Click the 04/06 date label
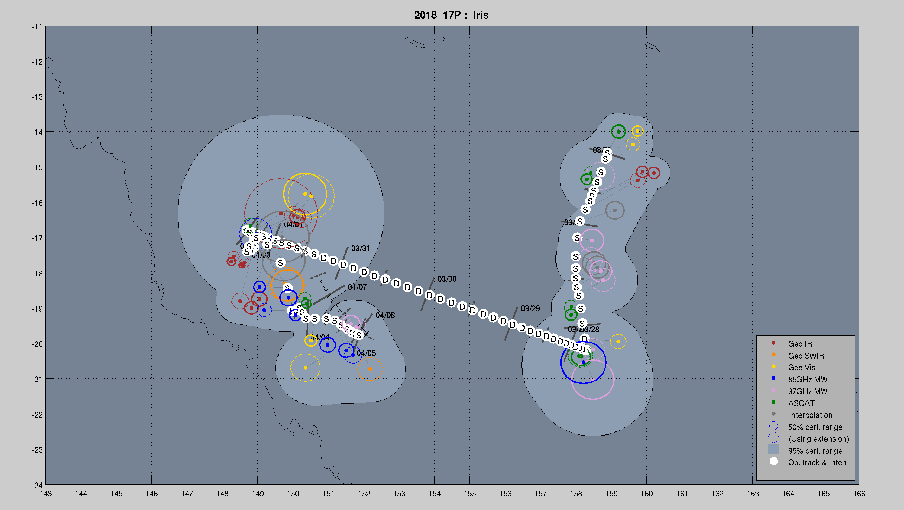Viewport: 904px width, 510px height. click(x=385, y=315)
